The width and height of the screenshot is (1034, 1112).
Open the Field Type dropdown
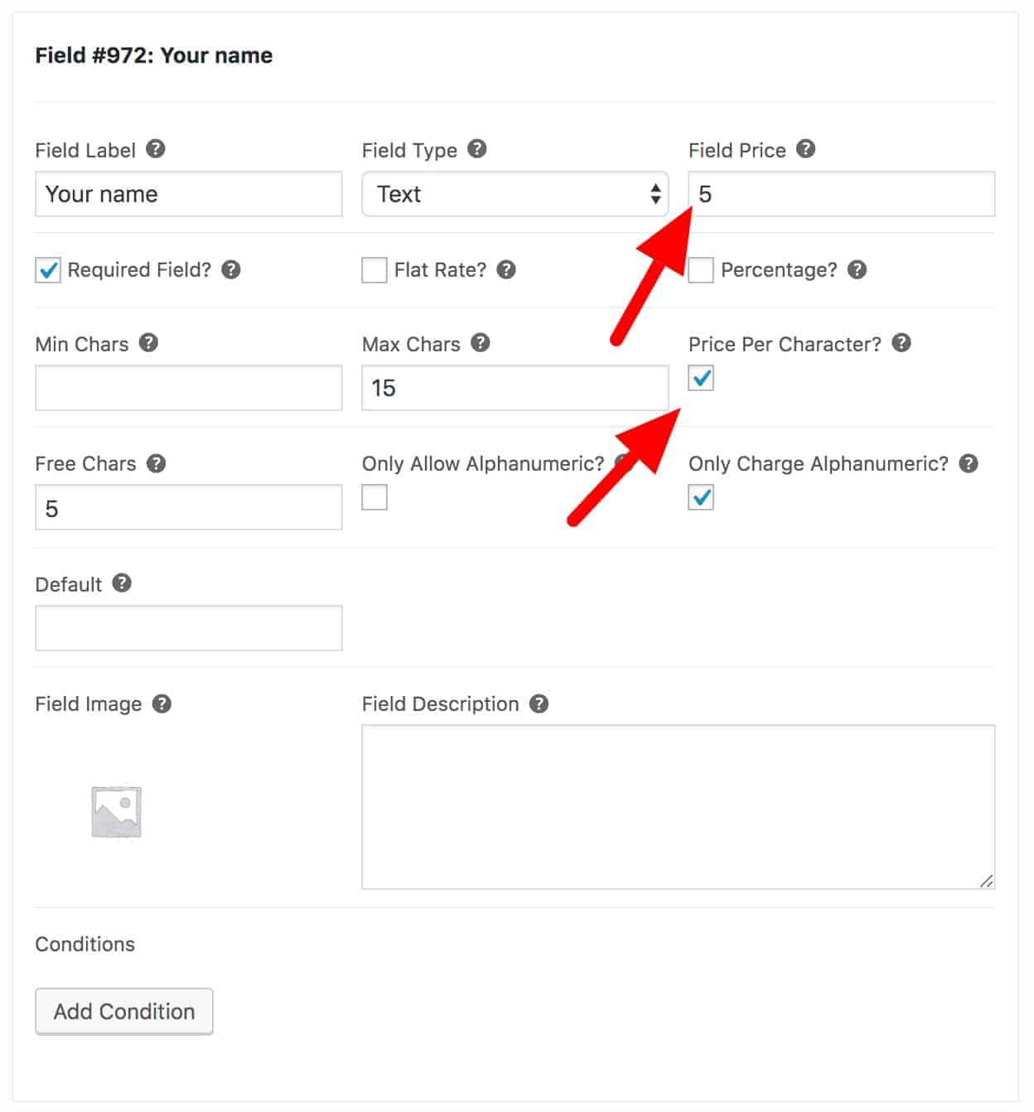(515, 194)
